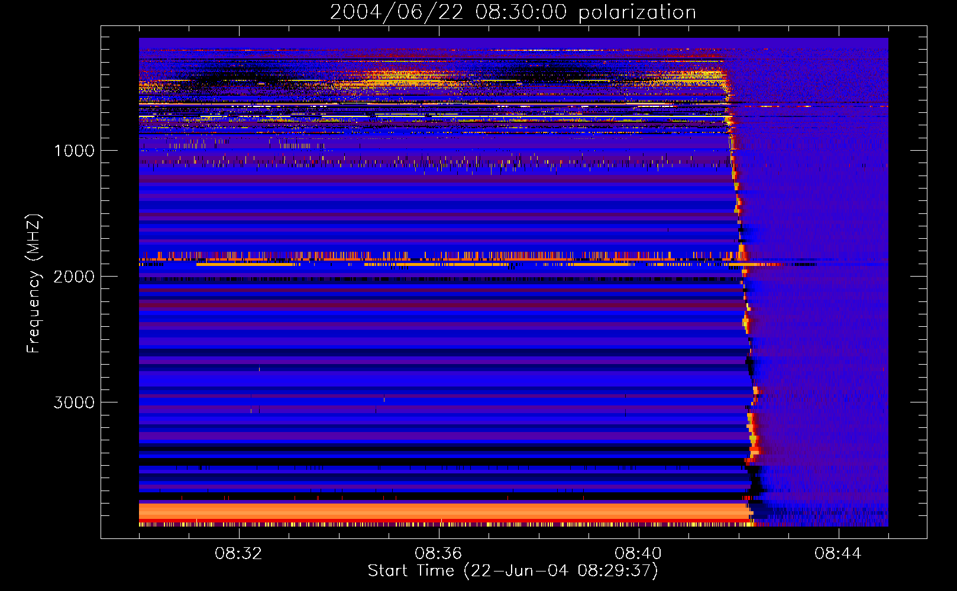Click the 'Start Time (22-Jun-04 08:29:37)' label
957x591 pixels.
point(513,571)
